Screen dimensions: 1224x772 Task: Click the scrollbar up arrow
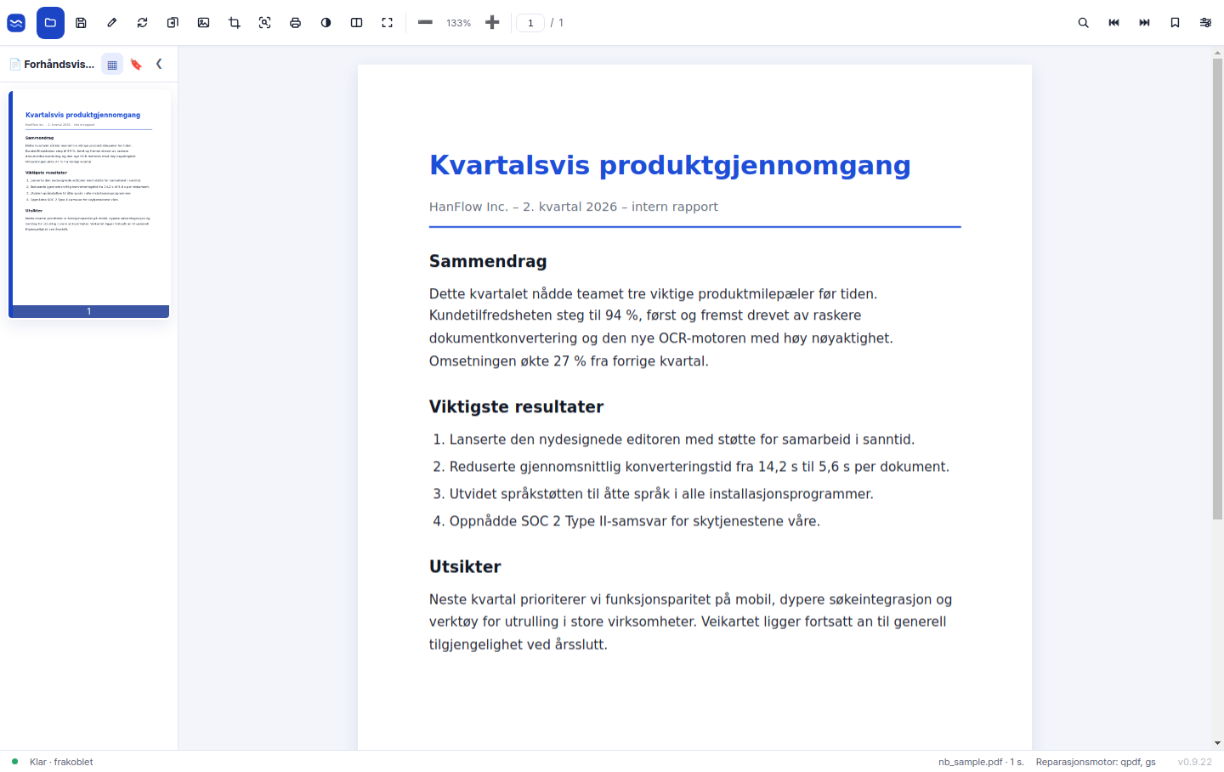click(1217, 53)
